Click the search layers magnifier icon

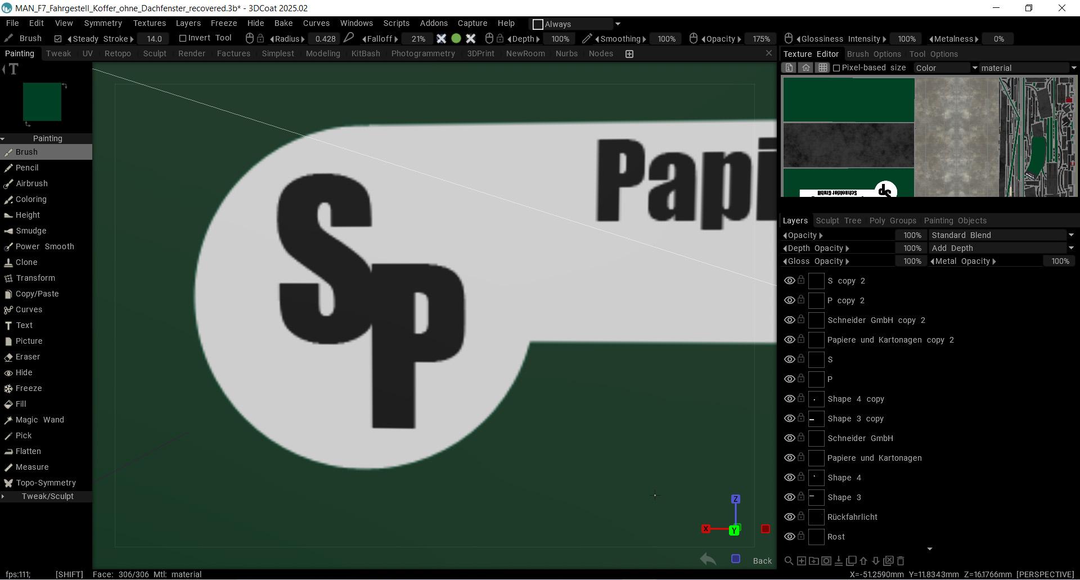pyautogui.click(x=789, y=561)
